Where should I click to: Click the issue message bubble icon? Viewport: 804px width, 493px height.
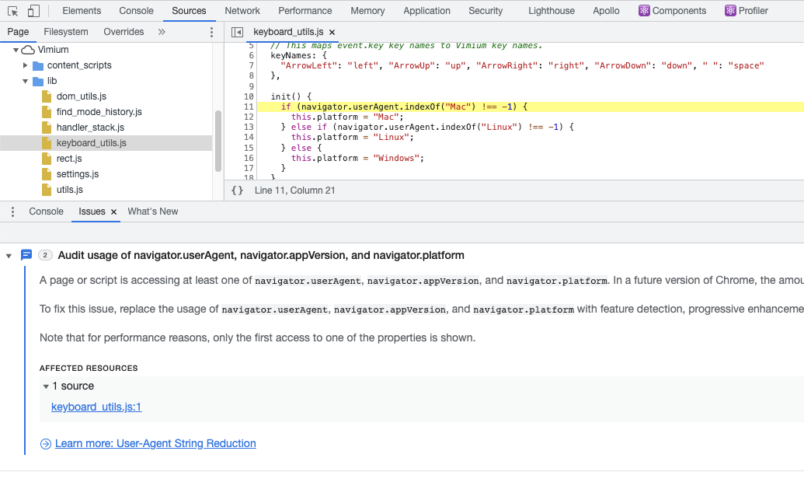[26, 255]
